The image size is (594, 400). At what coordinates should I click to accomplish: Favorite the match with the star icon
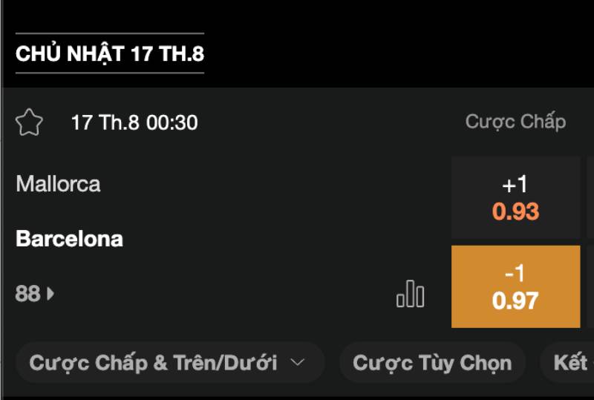point(29,122)
